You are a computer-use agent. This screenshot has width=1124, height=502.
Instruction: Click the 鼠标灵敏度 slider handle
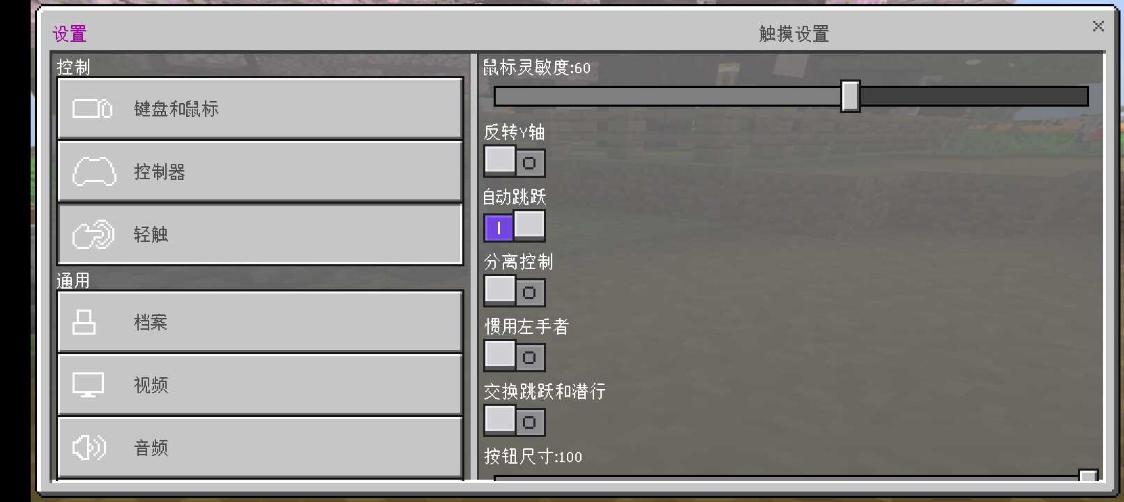[x=850, y=96]
